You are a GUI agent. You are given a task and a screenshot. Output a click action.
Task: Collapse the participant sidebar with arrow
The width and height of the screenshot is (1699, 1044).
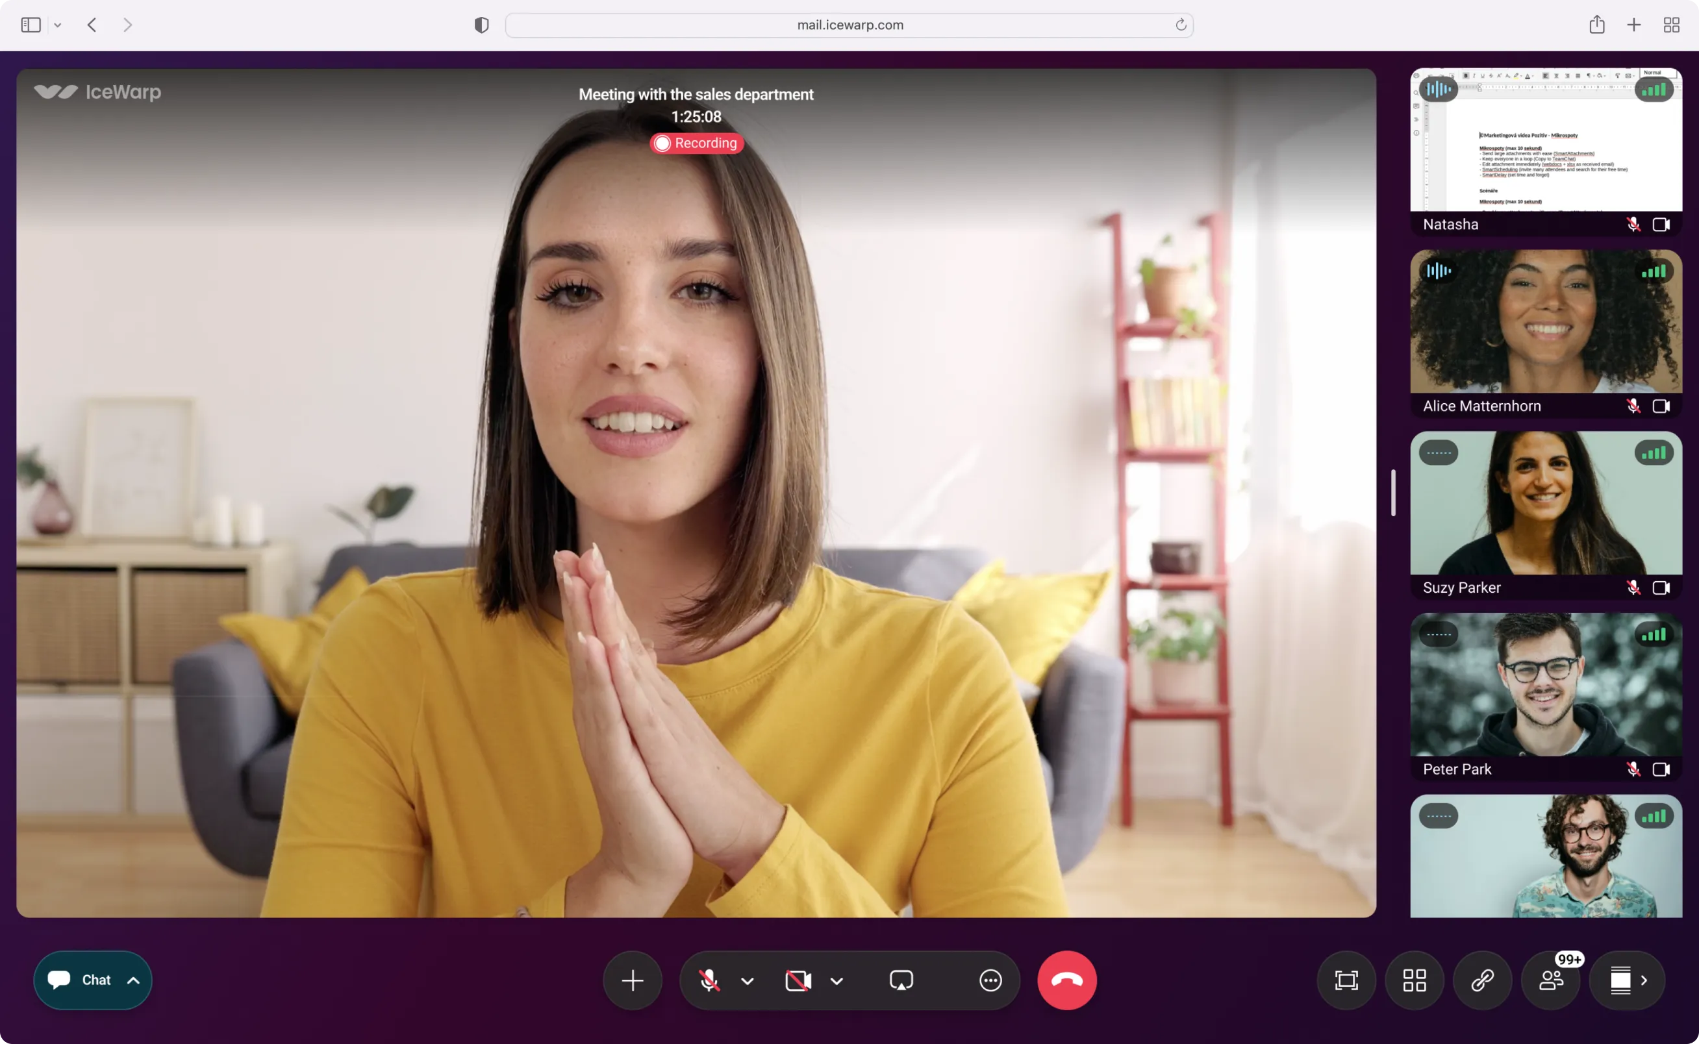pyautogui.click(x=1644, y=980)
